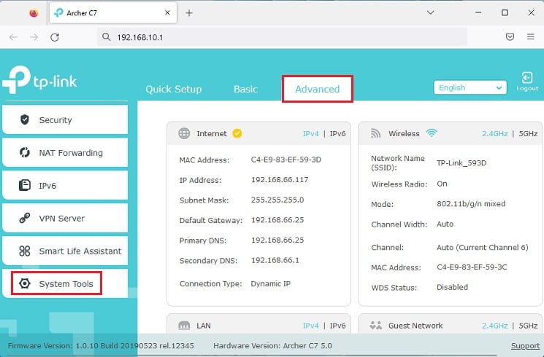Click the Logout icon
This screenshot has width=544, height=357.
point(527,77)
